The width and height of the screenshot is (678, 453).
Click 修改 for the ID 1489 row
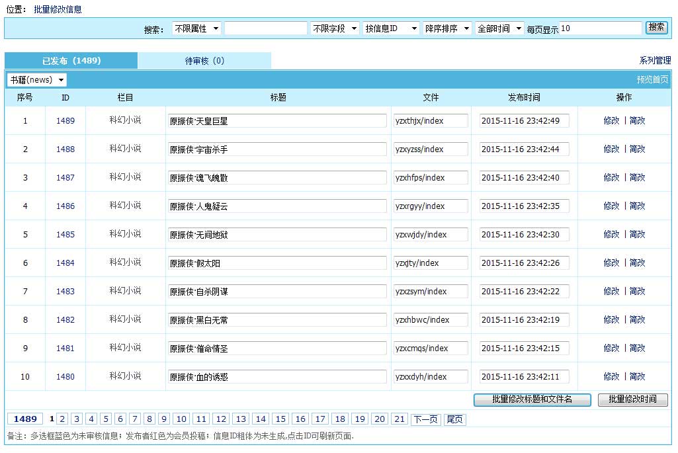point(611,121)
